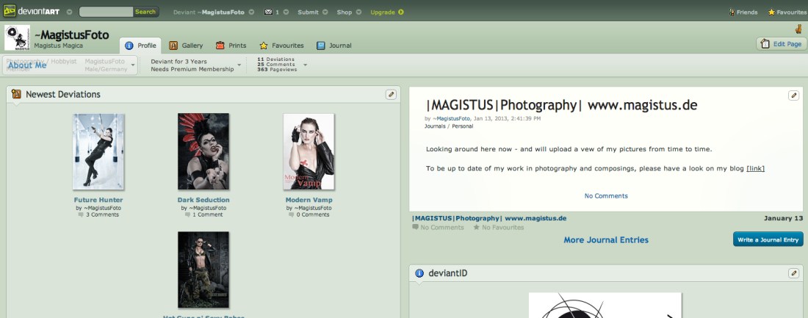The height and width of the screenshot is (318, 808).
Task: Expand the Deviations statistics dropdown arrow
Action: click(305, 65)
